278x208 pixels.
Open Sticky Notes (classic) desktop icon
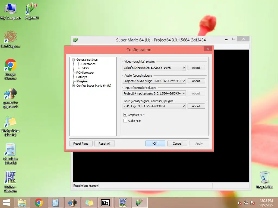click(11, 126)
